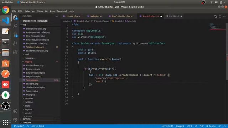Click the execute breadcrumb item

pyautogui.click(x=131, y=21)
